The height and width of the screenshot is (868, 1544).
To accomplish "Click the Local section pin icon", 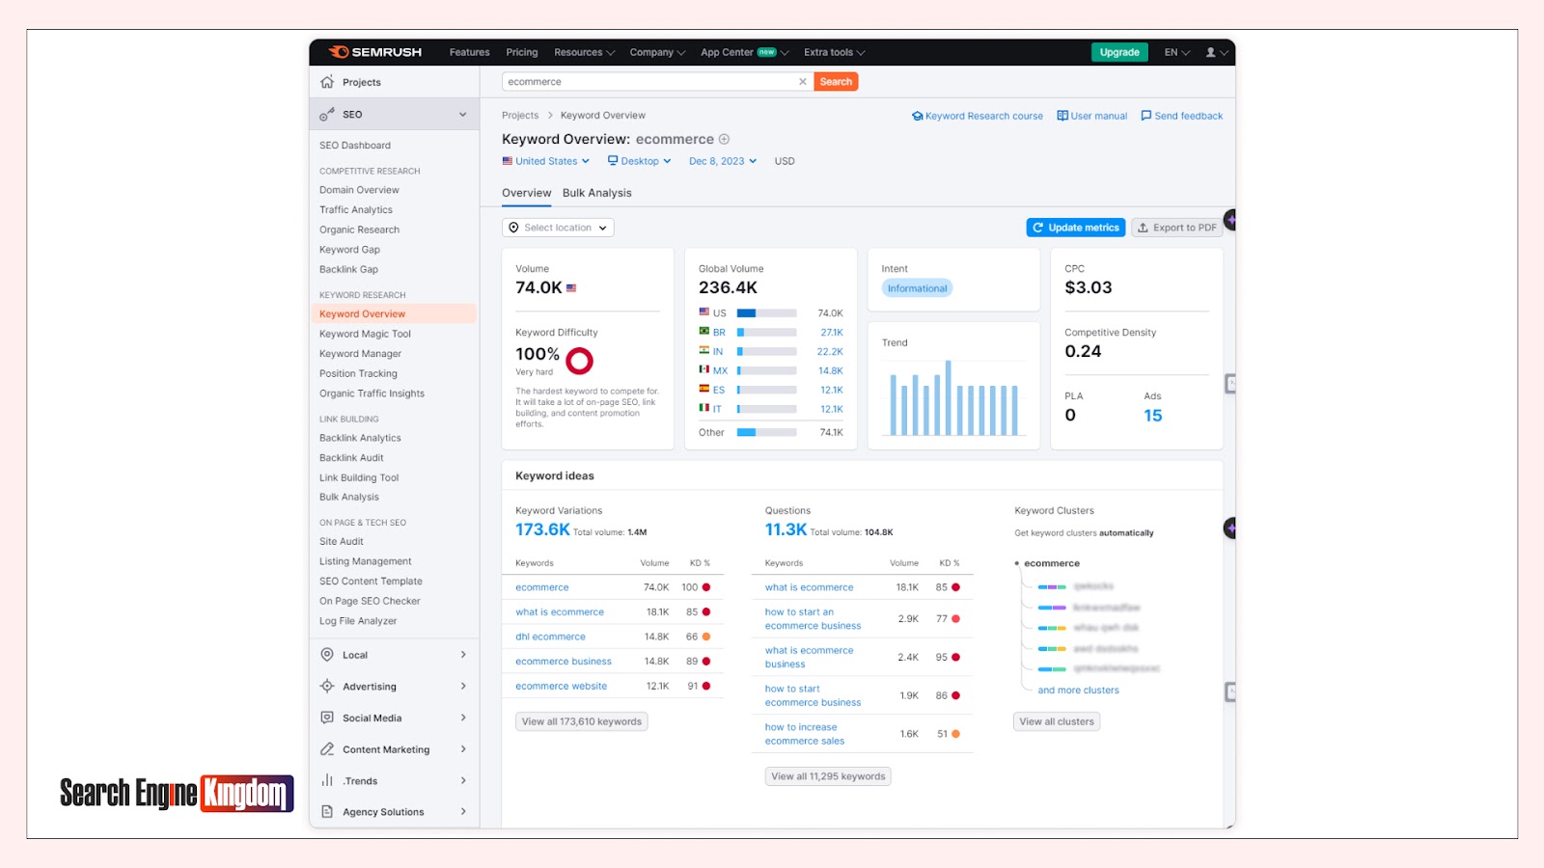I will coord(327,655).
